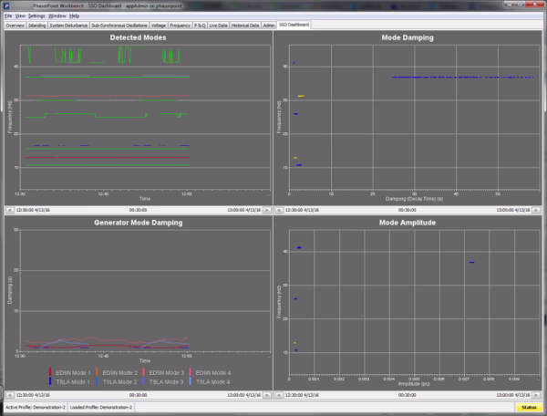Screen dimensions: 547x416
Task: Click Mode Amplitude end time 13:00:00 4/13/16
Action: point(513,395)
